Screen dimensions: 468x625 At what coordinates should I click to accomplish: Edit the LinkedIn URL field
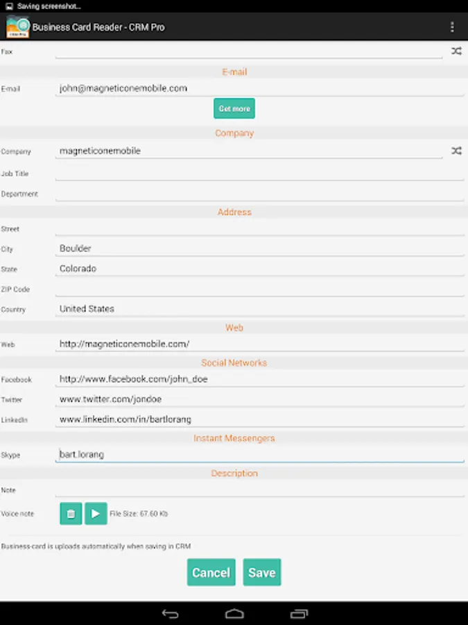pos(259,419)
